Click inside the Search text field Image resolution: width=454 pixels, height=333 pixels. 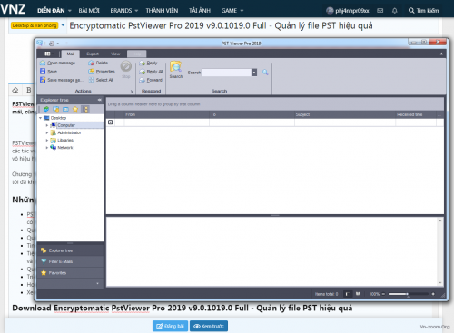(x=227, y=73)
